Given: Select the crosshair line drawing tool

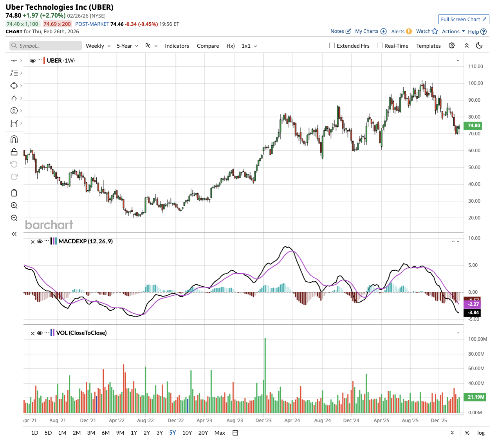Looking at the screenshot, I should (x=14, y=61).
